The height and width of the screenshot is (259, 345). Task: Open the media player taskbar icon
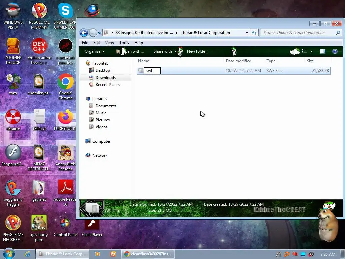[97, 254]
